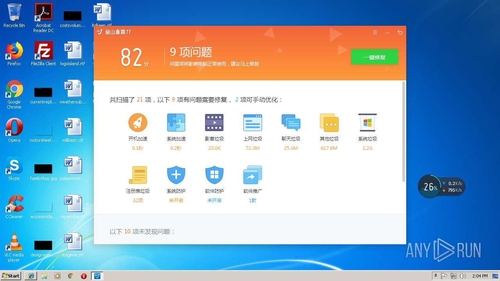Open the CCleaner desktop shortcut
This screenshot has width=500, height=281.
[x=14, y=206]
